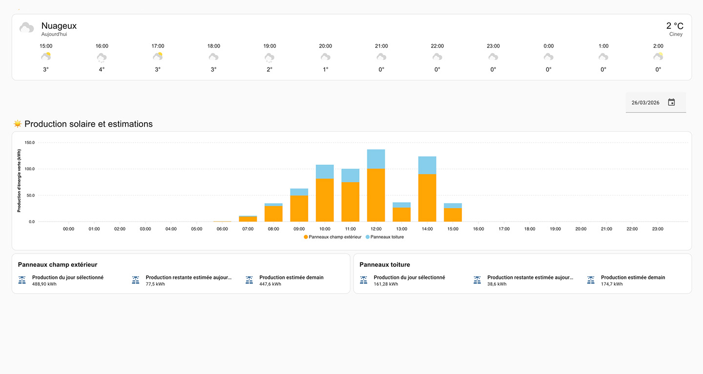Click the sun icon next to Production solaire
The image size is (703, 374).
(x=18, y=124)
